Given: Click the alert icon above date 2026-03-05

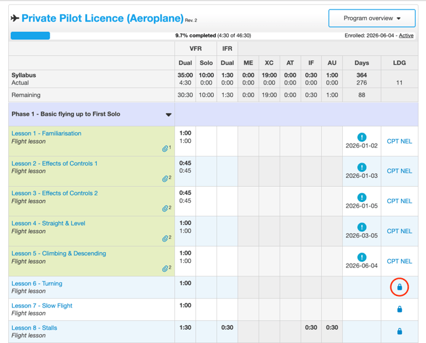Looking at the screenshot, I should tap(362, 227).
